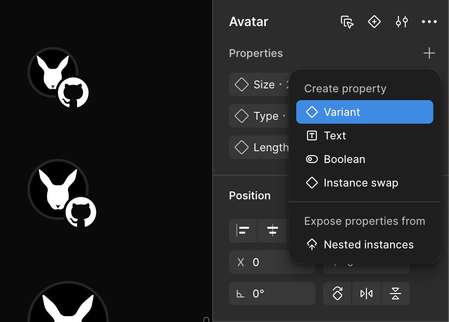
Task: Open the component configuration sliders icon
Action: 401,22
